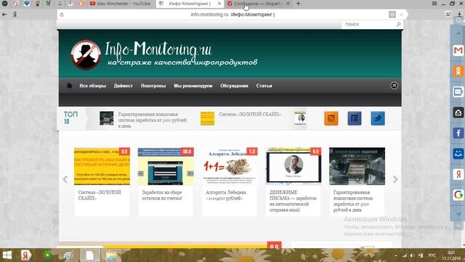Open the Gmail icon in the right sidebar
The height and width of the screenshot is (262, 465).
pyautogui.click(x=458, y=50)
